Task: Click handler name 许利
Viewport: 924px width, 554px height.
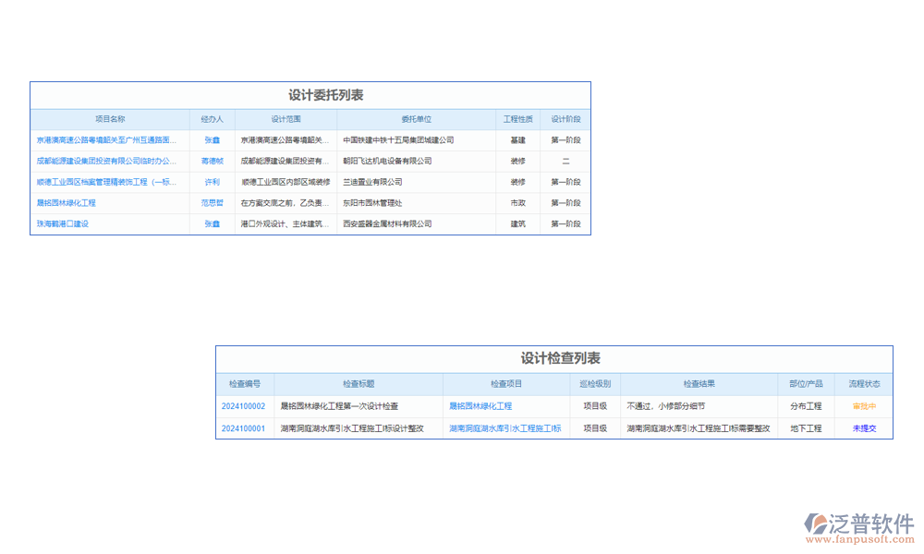Action: (213, 182)
